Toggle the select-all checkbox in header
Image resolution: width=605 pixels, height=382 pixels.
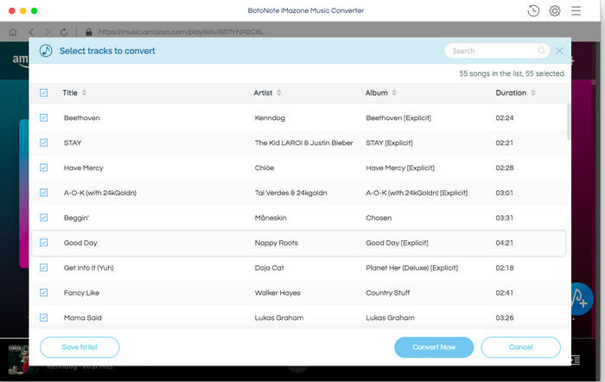click(43, 92)
